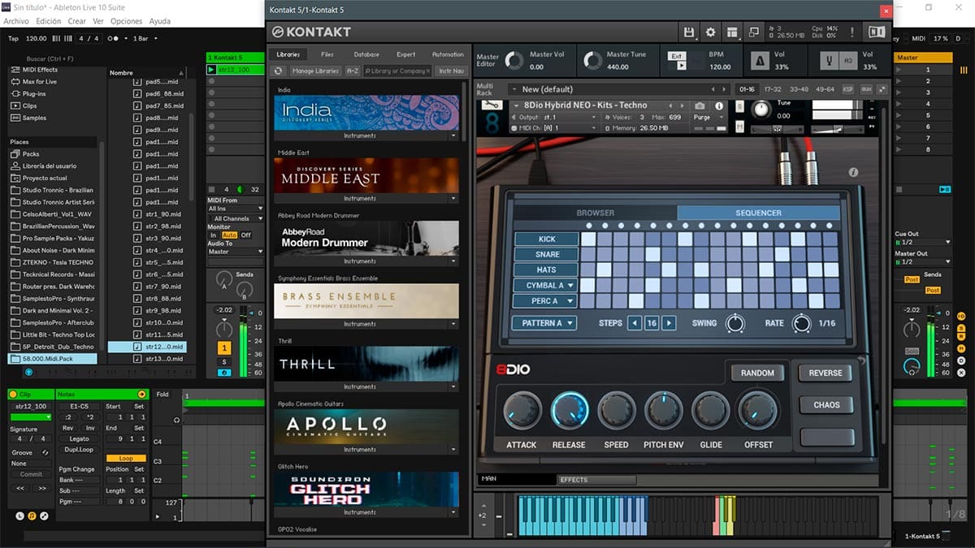Switch to the Automation tab

tap(448, 54)
